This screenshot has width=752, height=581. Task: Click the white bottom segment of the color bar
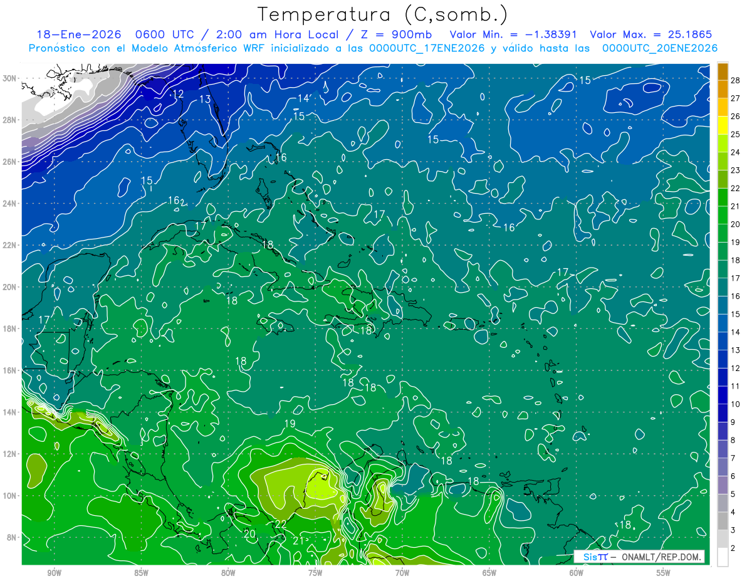tap(723, 557)
